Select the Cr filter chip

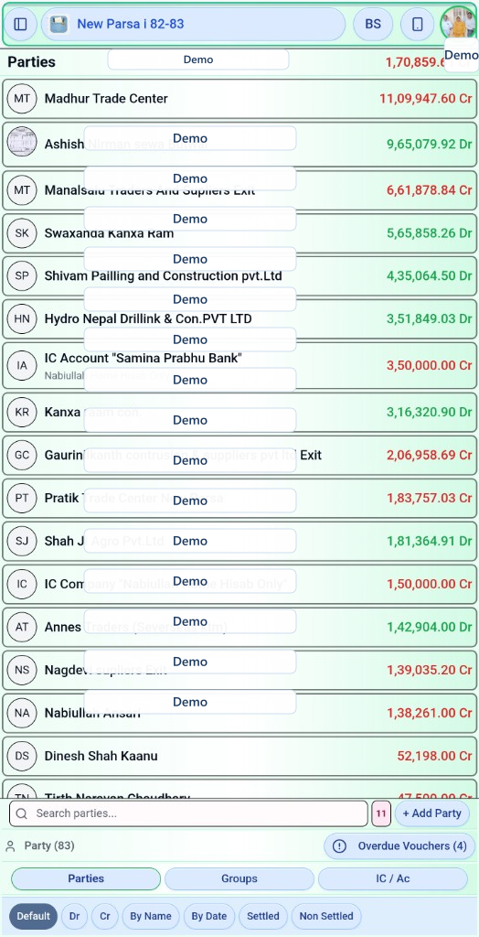pyautogui.click(x=104, y=916)
